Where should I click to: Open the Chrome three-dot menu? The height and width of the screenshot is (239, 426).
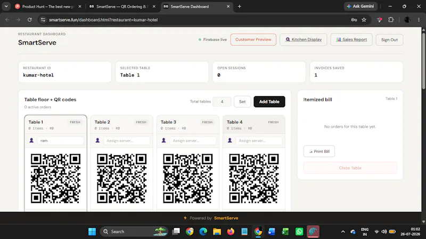click(x=419, y=20)
